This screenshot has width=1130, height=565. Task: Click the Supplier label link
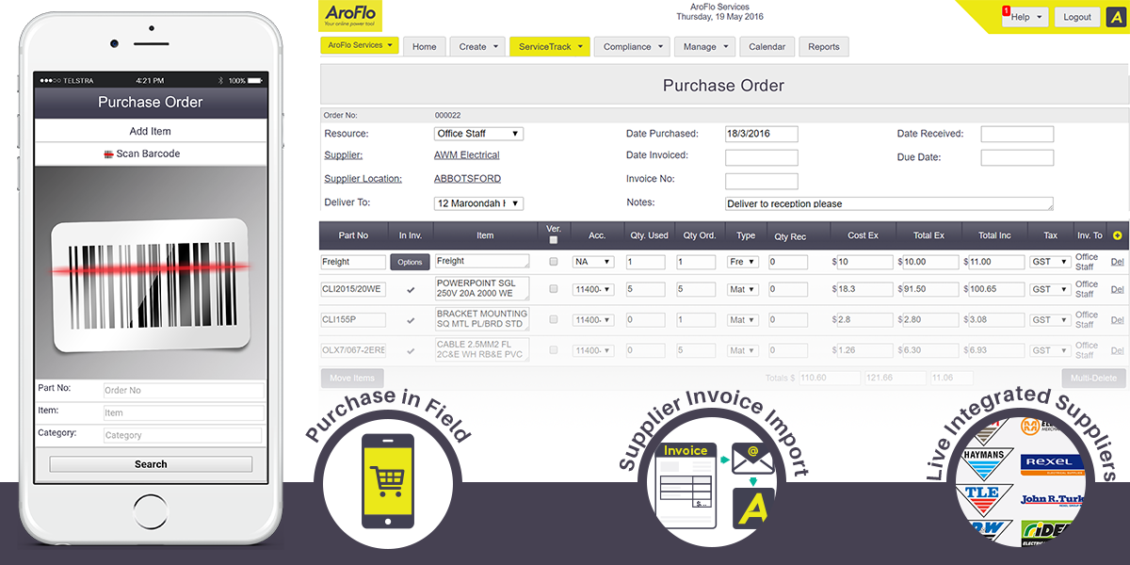[343, 154]
